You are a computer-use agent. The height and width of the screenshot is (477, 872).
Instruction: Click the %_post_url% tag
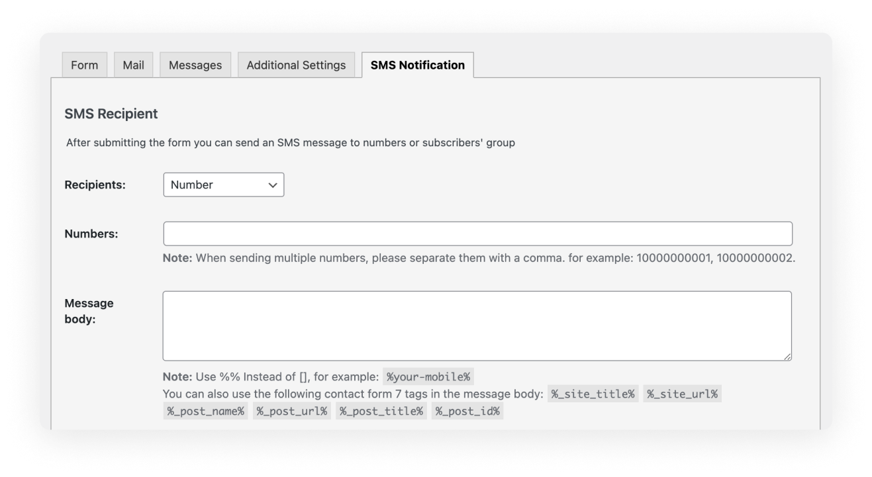(x=291, y=412)
